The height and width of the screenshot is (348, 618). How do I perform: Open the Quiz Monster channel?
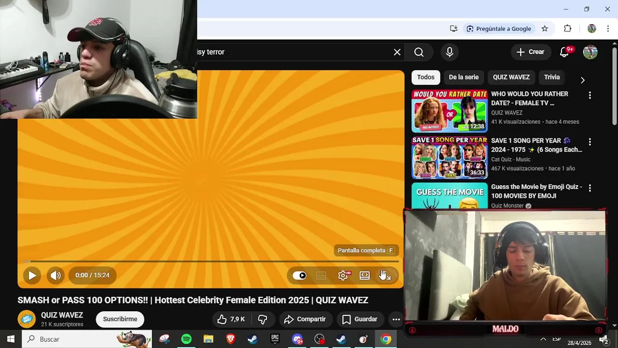(507, 206)
